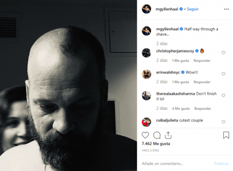Open erinwalshnyc username link
The height and width of the screenshot is (171, 233).
(x=168, y=72)
